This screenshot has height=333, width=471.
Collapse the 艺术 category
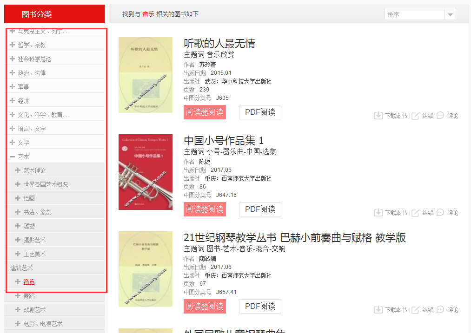pos(13,157)
